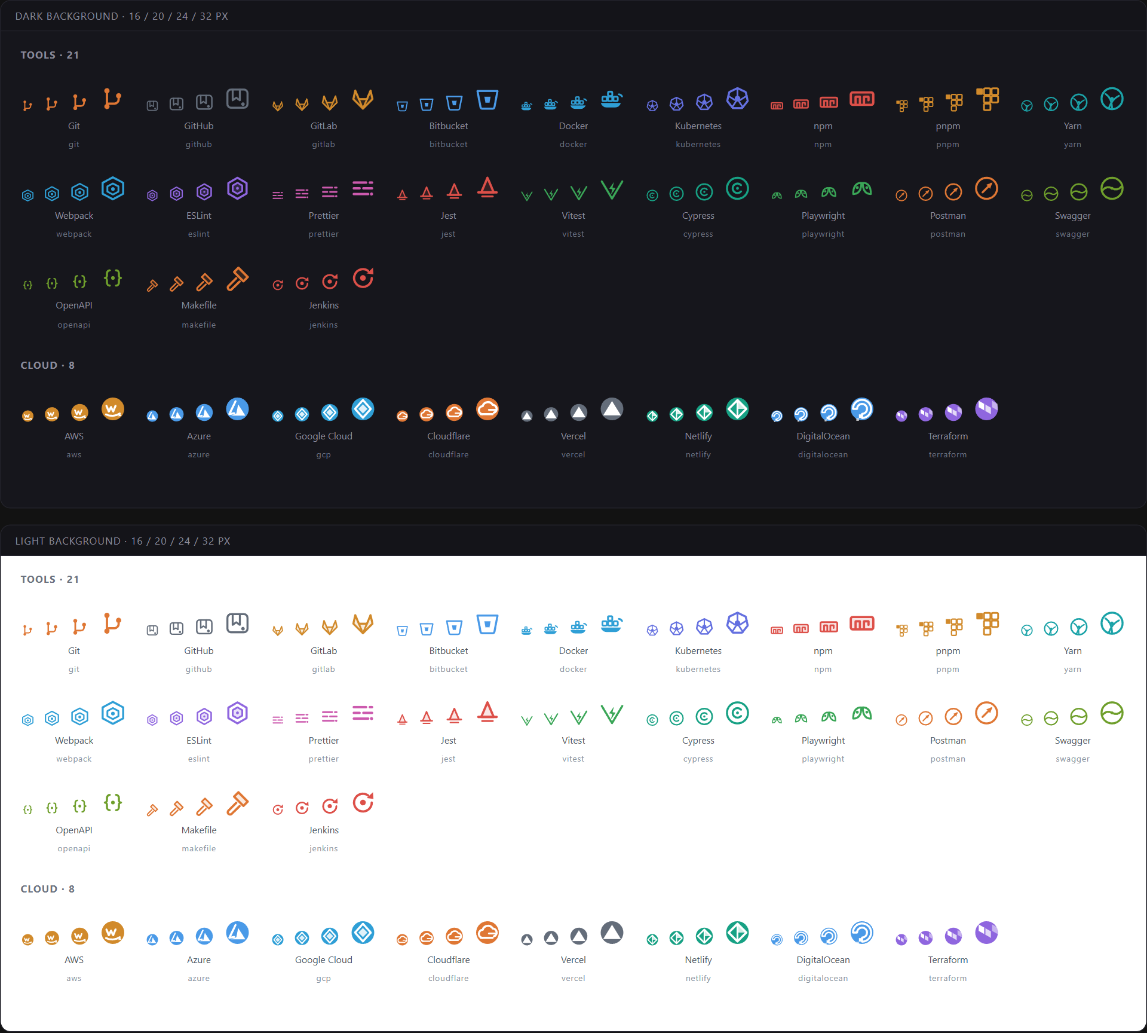Click the largest pnpm icon on dark background
This screenshot has width=1147, height=1033.
987,99
